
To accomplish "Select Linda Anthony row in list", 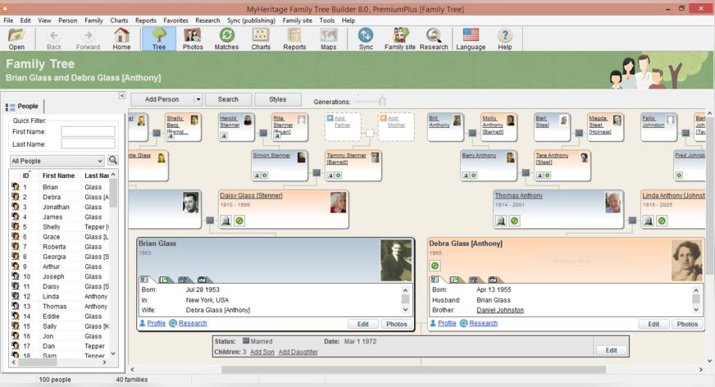I will (x=60, y=296).
